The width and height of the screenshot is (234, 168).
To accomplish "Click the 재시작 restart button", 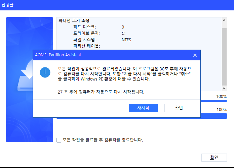I will pos(143,108).
